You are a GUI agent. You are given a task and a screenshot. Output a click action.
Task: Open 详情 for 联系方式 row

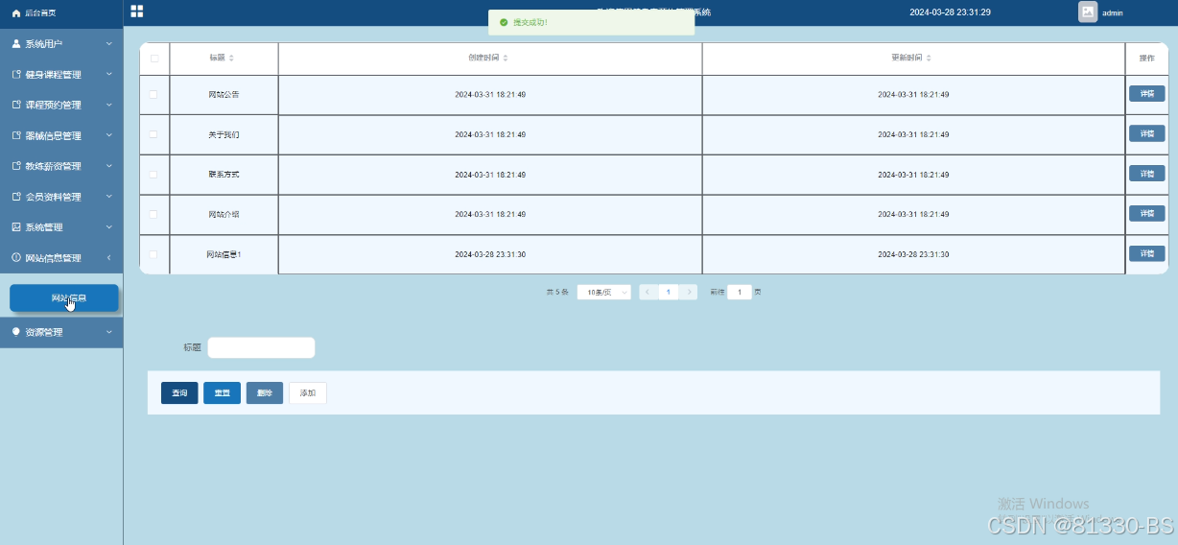1146,174
